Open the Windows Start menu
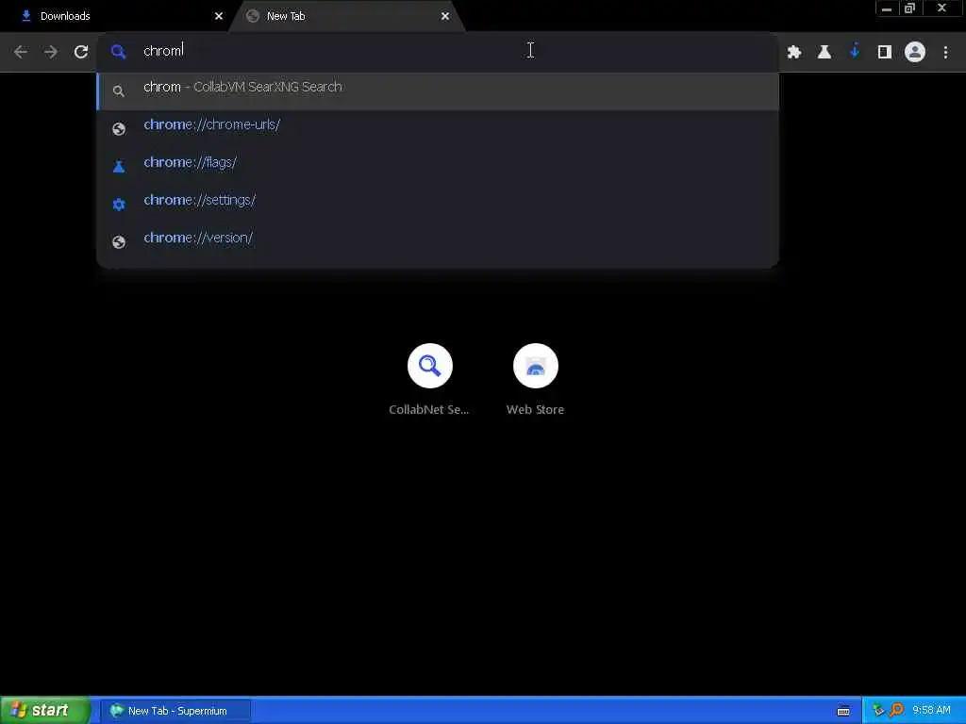Screen dimensions: 966x724 pyautogui.click(x=45, y=711)
